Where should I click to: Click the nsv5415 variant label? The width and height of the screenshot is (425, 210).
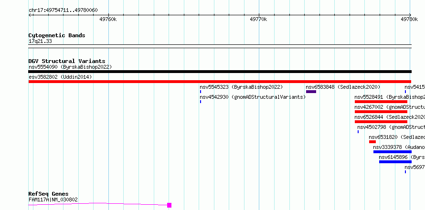tap(414, 87)
